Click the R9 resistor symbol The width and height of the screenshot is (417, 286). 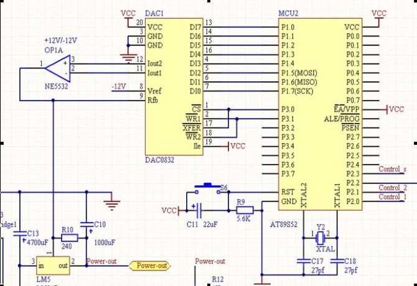(x=245, y=210)
